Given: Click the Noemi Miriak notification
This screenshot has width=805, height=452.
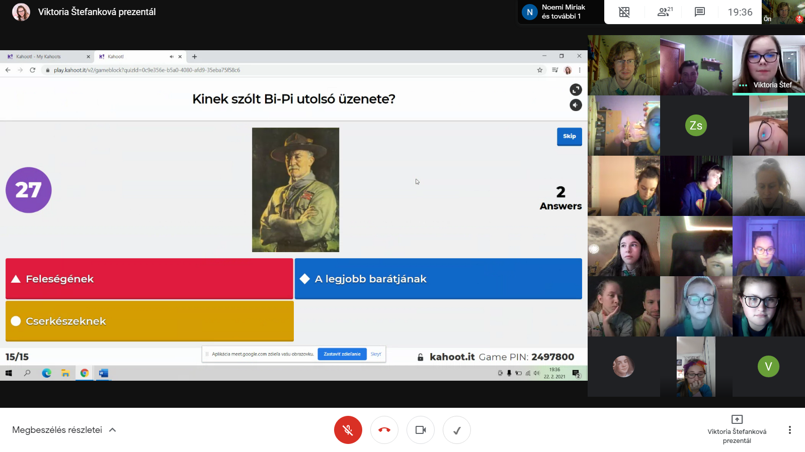Looking at the screenshot, I should point(561,12).
